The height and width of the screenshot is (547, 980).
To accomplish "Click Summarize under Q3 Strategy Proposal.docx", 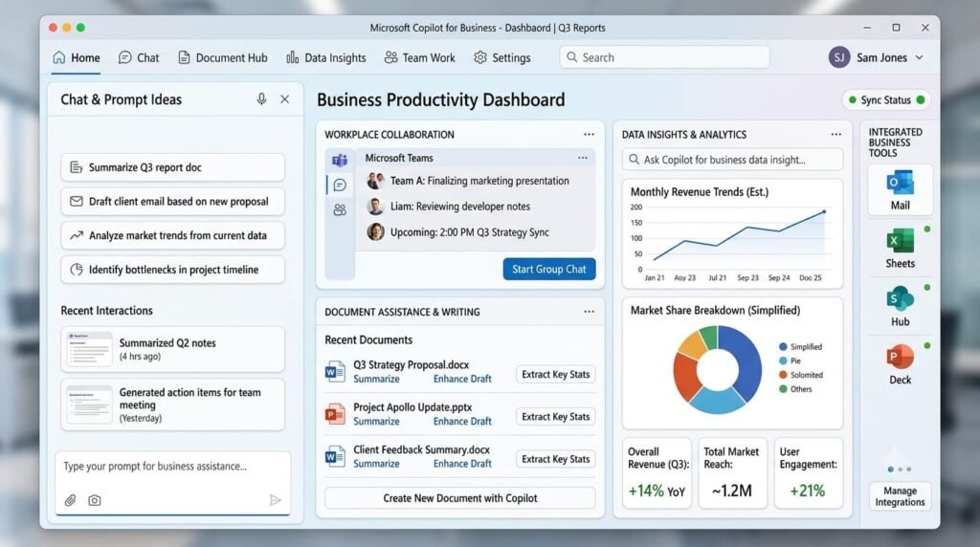I will coord(376,379).
